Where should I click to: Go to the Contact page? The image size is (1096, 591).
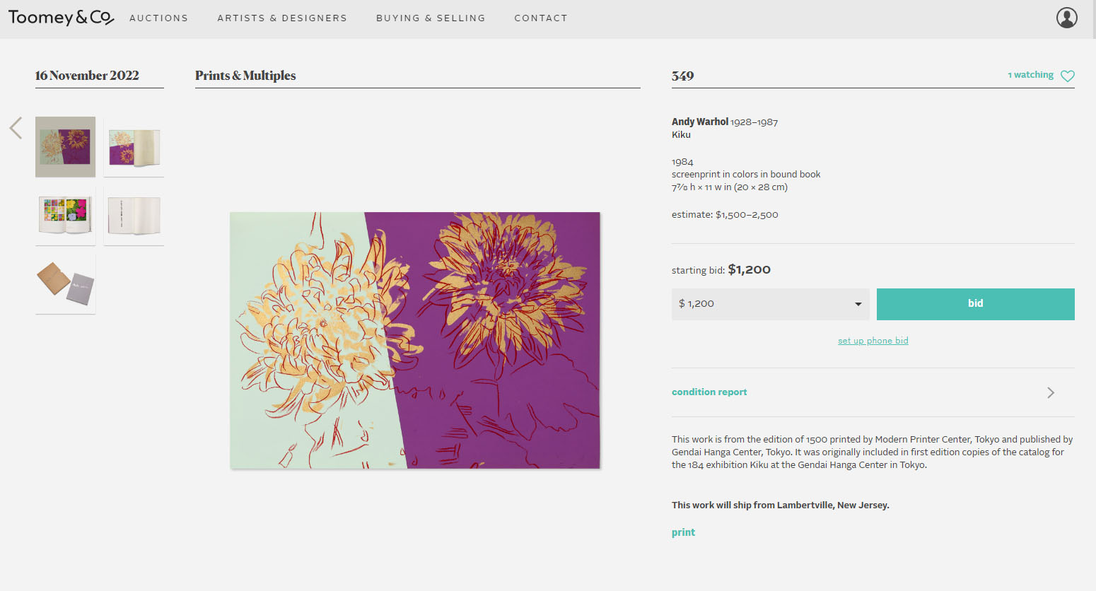tap(541, 18)
